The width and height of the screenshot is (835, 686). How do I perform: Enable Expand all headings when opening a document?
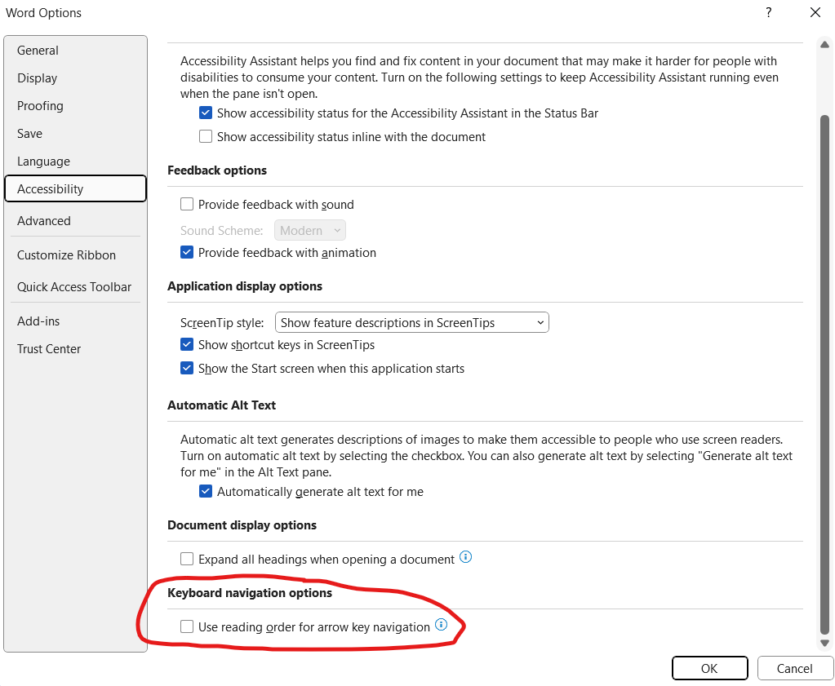pyautogui.click(x=187, y=559)
